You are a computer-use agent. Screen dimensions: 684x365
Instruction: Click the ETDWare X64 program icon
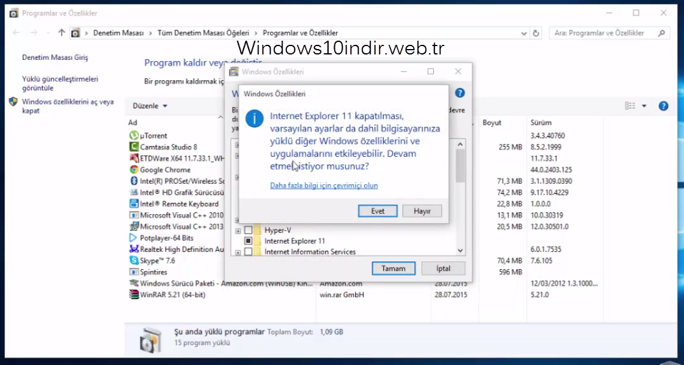click(x=134, y=158)
